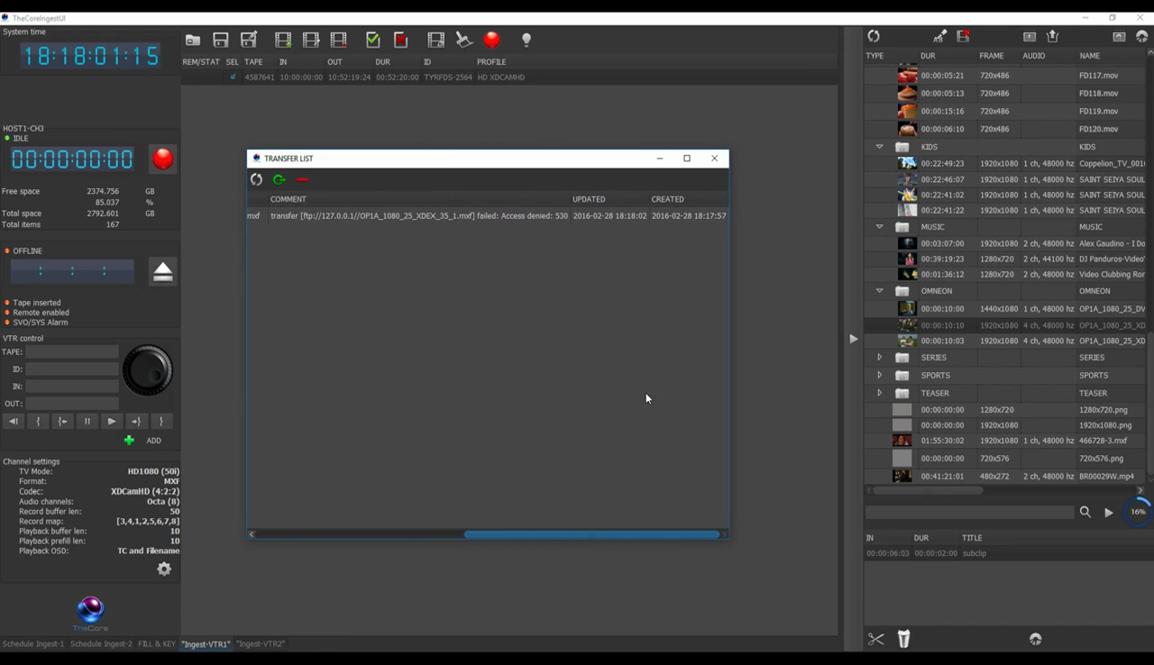Image resolution: width=1154 pixels, height=665 pixels.
Task: Click COMMENT column header in Transfer List
Action: [x=288, y=199]
